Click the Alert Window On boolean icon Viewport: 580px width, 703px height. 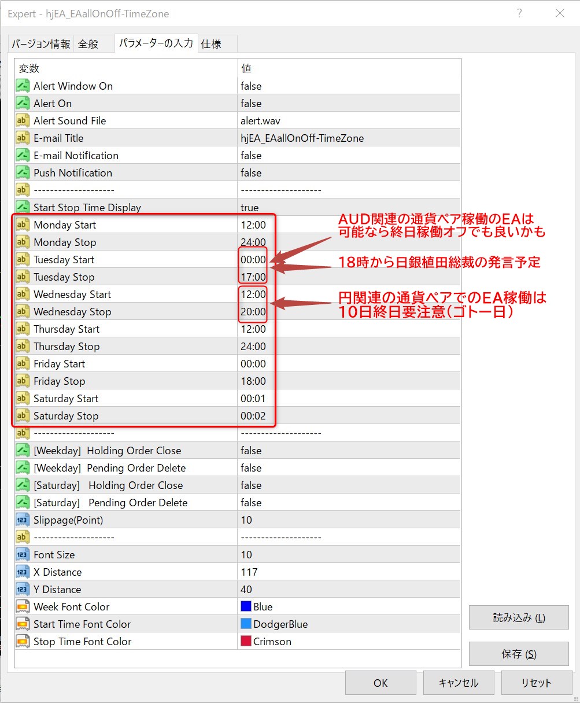click(x=23, y=86)
